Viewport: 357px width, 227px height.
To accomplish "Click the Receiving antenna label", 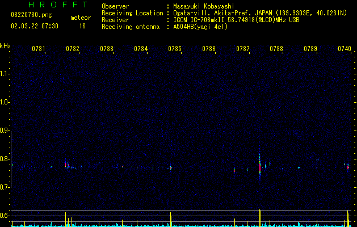I will click(x=131, y=27).
